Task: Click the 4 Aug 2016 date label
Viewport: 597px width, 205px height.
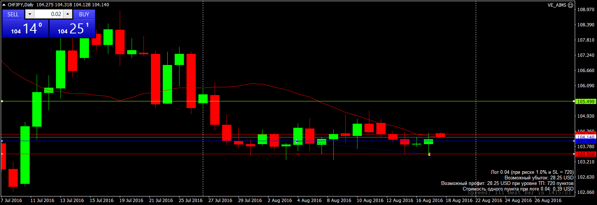Action: coord(309,200)
